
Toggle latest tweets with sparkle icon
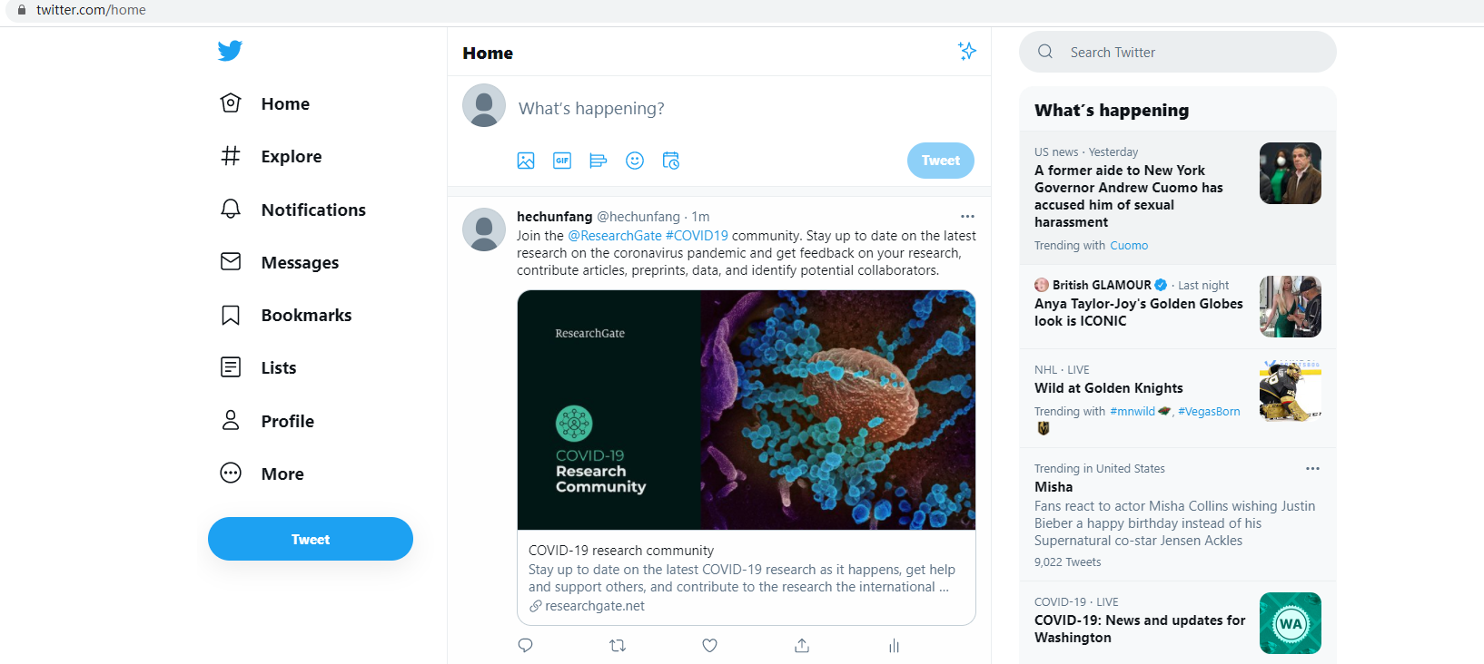(x=967, y=51)
